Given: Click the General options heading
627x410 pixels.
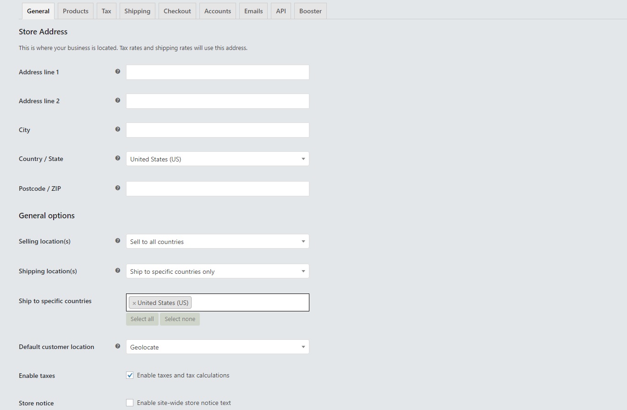Looking at the screenshot, I should tap(47, 216).
